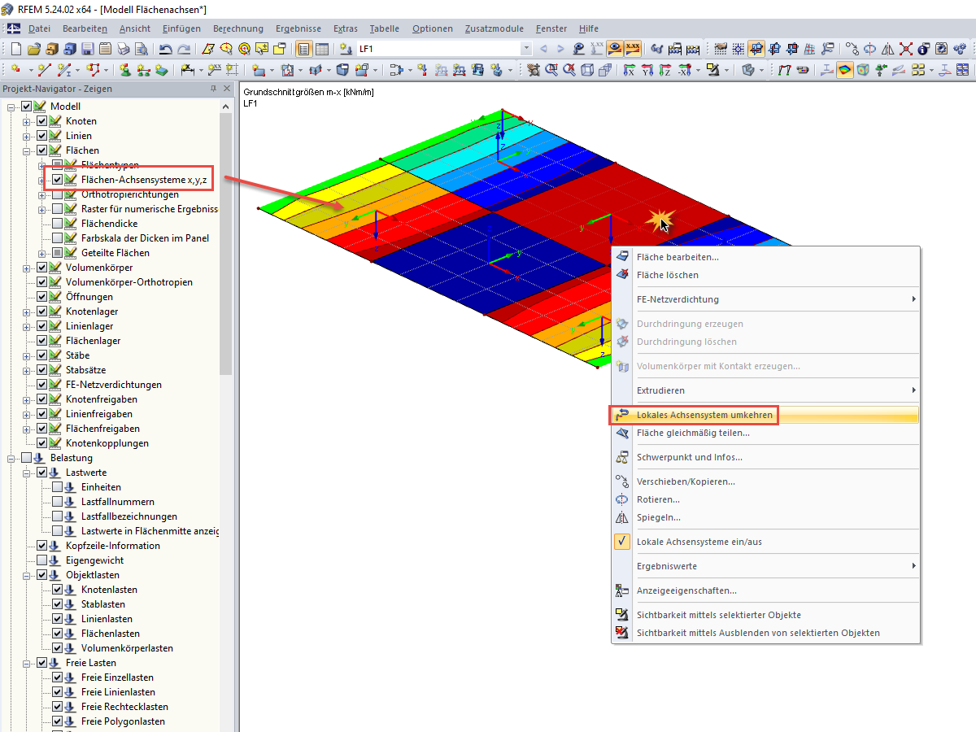Uncheck the Flächenlasten checkbox
This screenshot has height=732, width=976.
(58, 634)
